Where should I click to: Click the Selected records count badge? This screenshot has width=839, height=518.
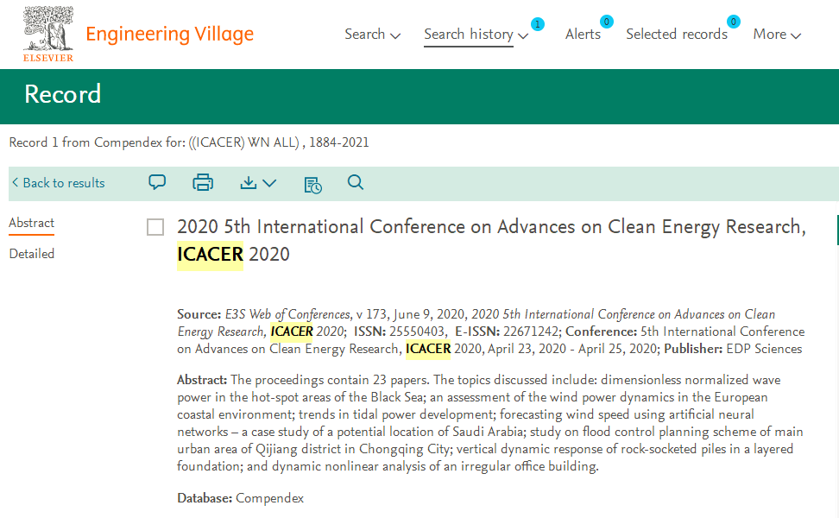coord(734,22)
